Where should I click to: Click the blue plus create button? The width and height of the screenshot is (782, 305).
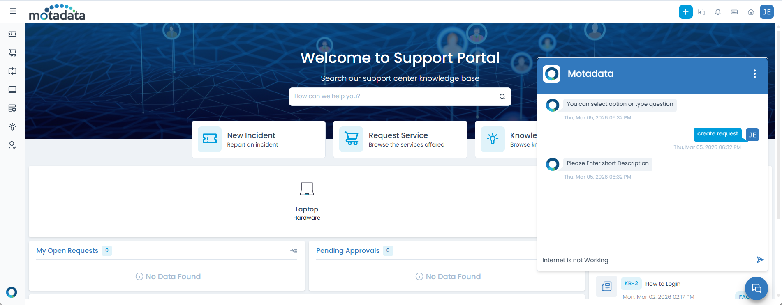pos(685,12)
